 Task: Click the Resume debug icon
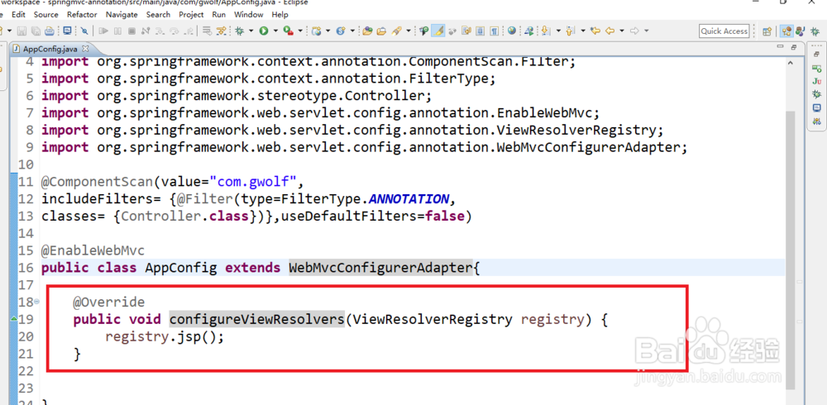coord(103,31)
